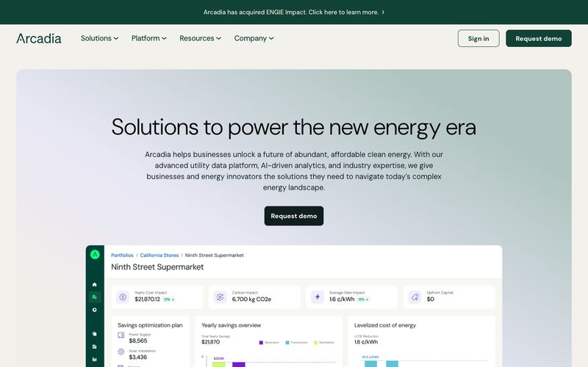Expand the Company menu chevron
Image resolution: width=588 pixels, height=367 pixels.
point(271,38)
